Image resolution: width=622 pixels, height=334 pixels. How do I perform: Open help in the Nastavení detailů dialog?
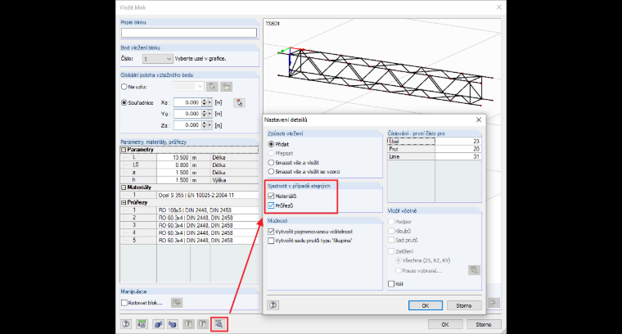click(273, 305)
